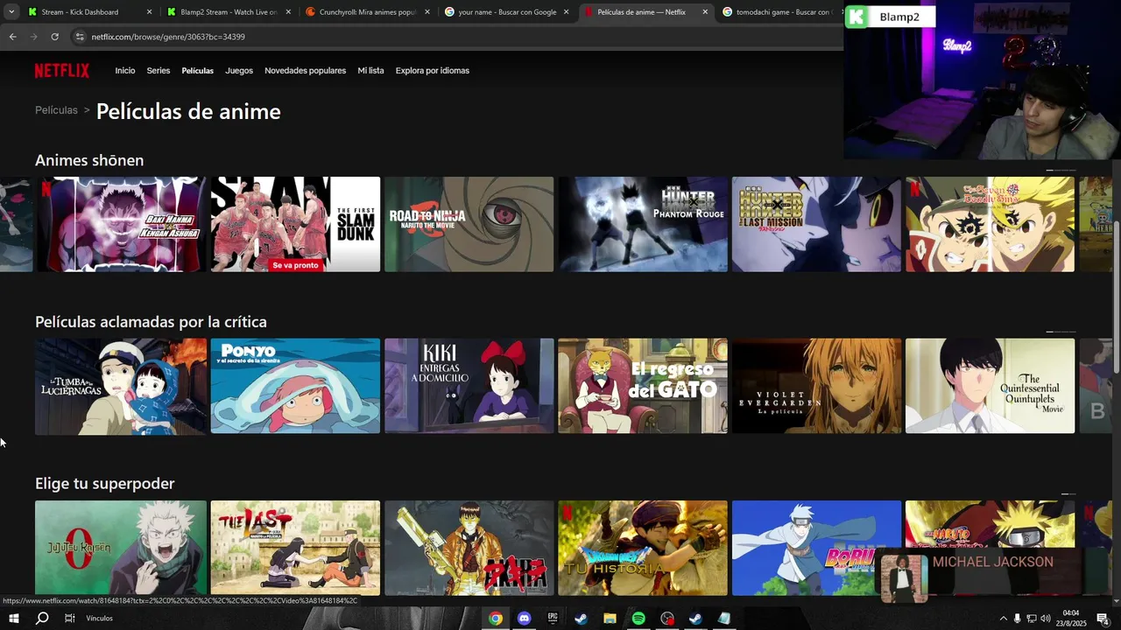This screenshot has height=630, width=1121.
Task: Reload the Netflix page
Action: tap(54, 37)
